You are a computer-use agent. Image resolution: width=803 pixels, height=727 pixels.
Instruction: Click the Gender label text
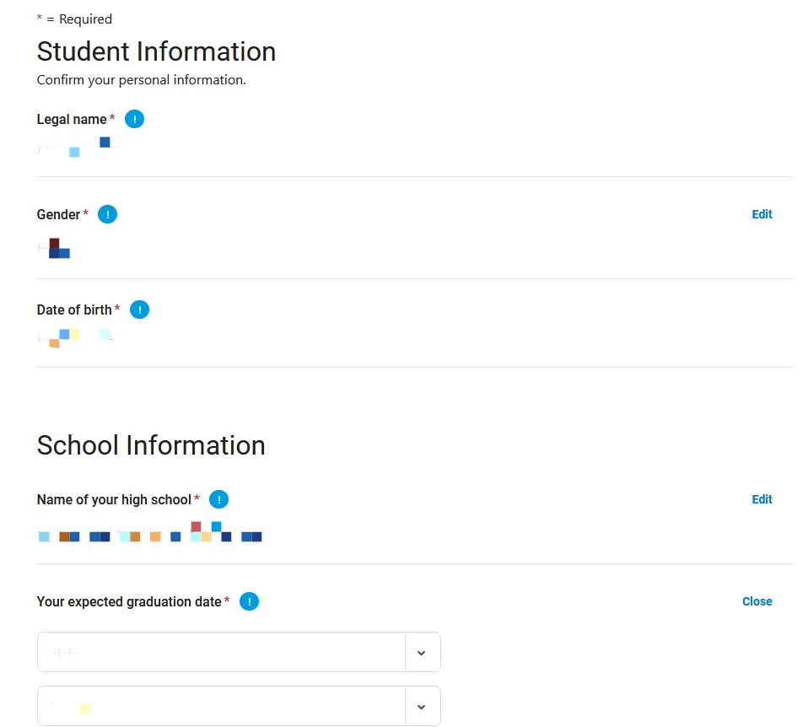pos(58,215)
